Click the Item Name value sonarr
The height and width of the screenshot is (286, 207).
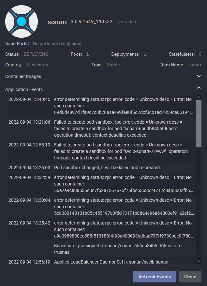[195, 65]
